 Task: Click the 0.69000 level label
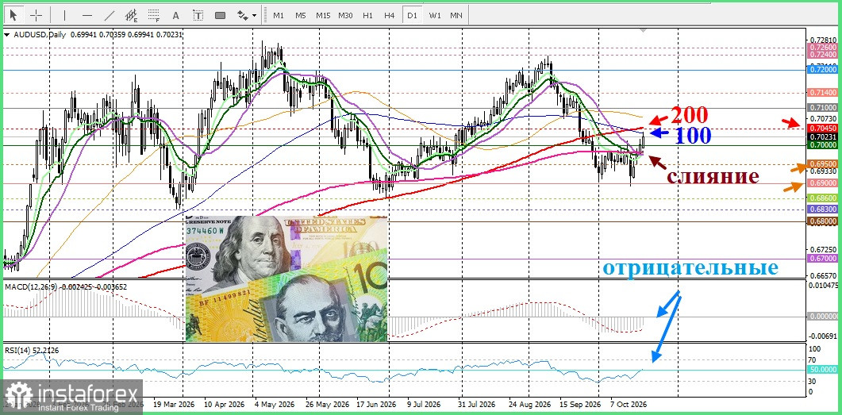click(x=824, y=183)
